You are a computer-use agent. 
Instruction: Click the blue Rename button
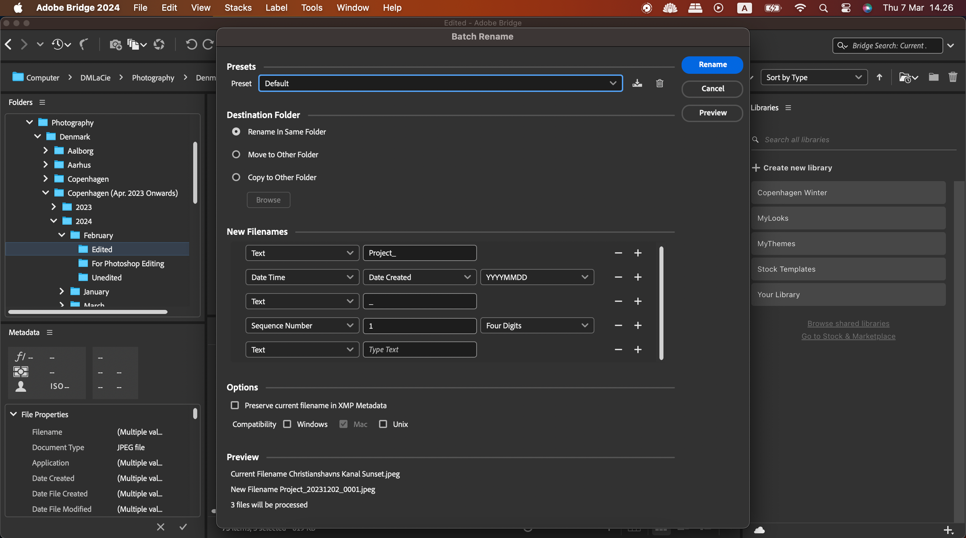pyautogui.click(x=712, y=64)
